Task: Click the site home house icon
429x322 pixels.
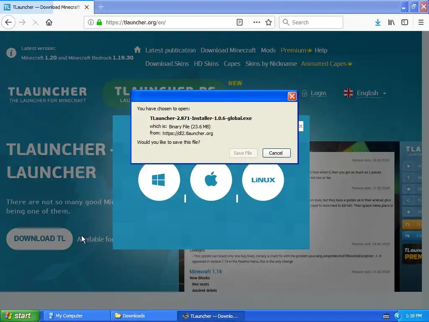Action: (137, 49)
